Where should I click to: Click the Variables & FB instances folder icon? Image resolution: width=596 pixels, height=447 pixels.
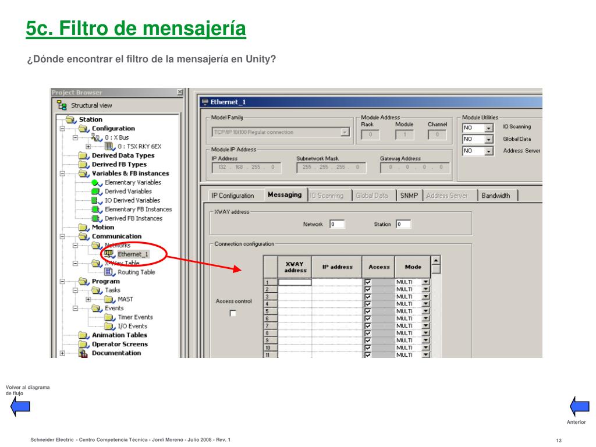84,173
